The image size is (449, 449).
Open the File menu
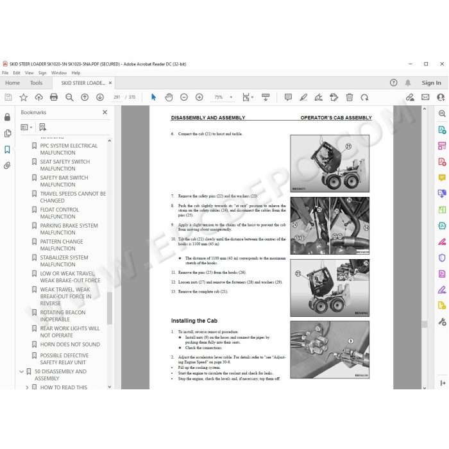[5, 72]
